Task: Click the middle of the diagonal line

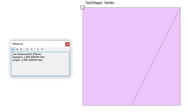Action: (156, 56)
